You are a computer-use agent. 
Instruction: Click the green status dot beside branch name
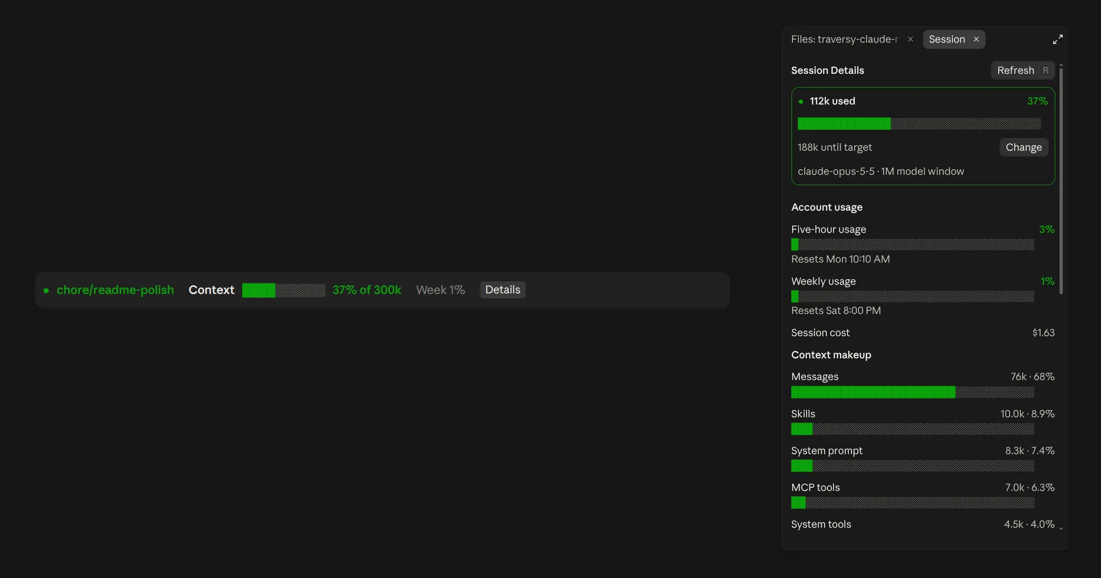point(46,290)
